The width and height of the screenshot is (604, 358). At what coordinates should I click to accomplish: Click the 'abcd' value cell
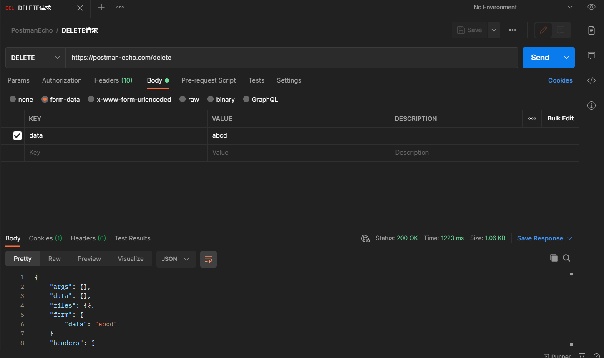click(299, 135)
